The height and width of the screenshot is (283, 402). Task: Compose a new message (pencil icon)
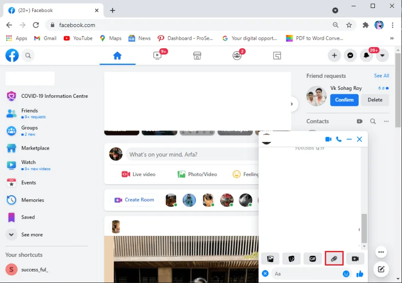click(381, 269)
